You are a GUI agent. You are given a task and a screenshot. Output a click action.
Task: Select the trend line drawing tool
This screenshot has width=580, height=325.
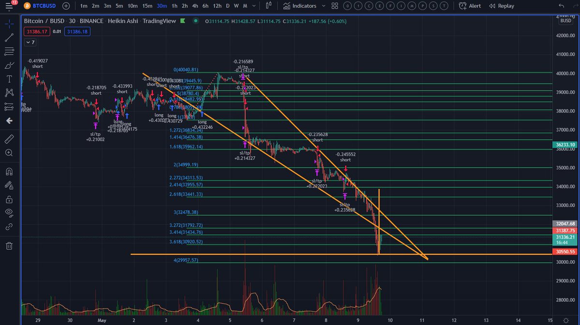[x=9, y=37]
